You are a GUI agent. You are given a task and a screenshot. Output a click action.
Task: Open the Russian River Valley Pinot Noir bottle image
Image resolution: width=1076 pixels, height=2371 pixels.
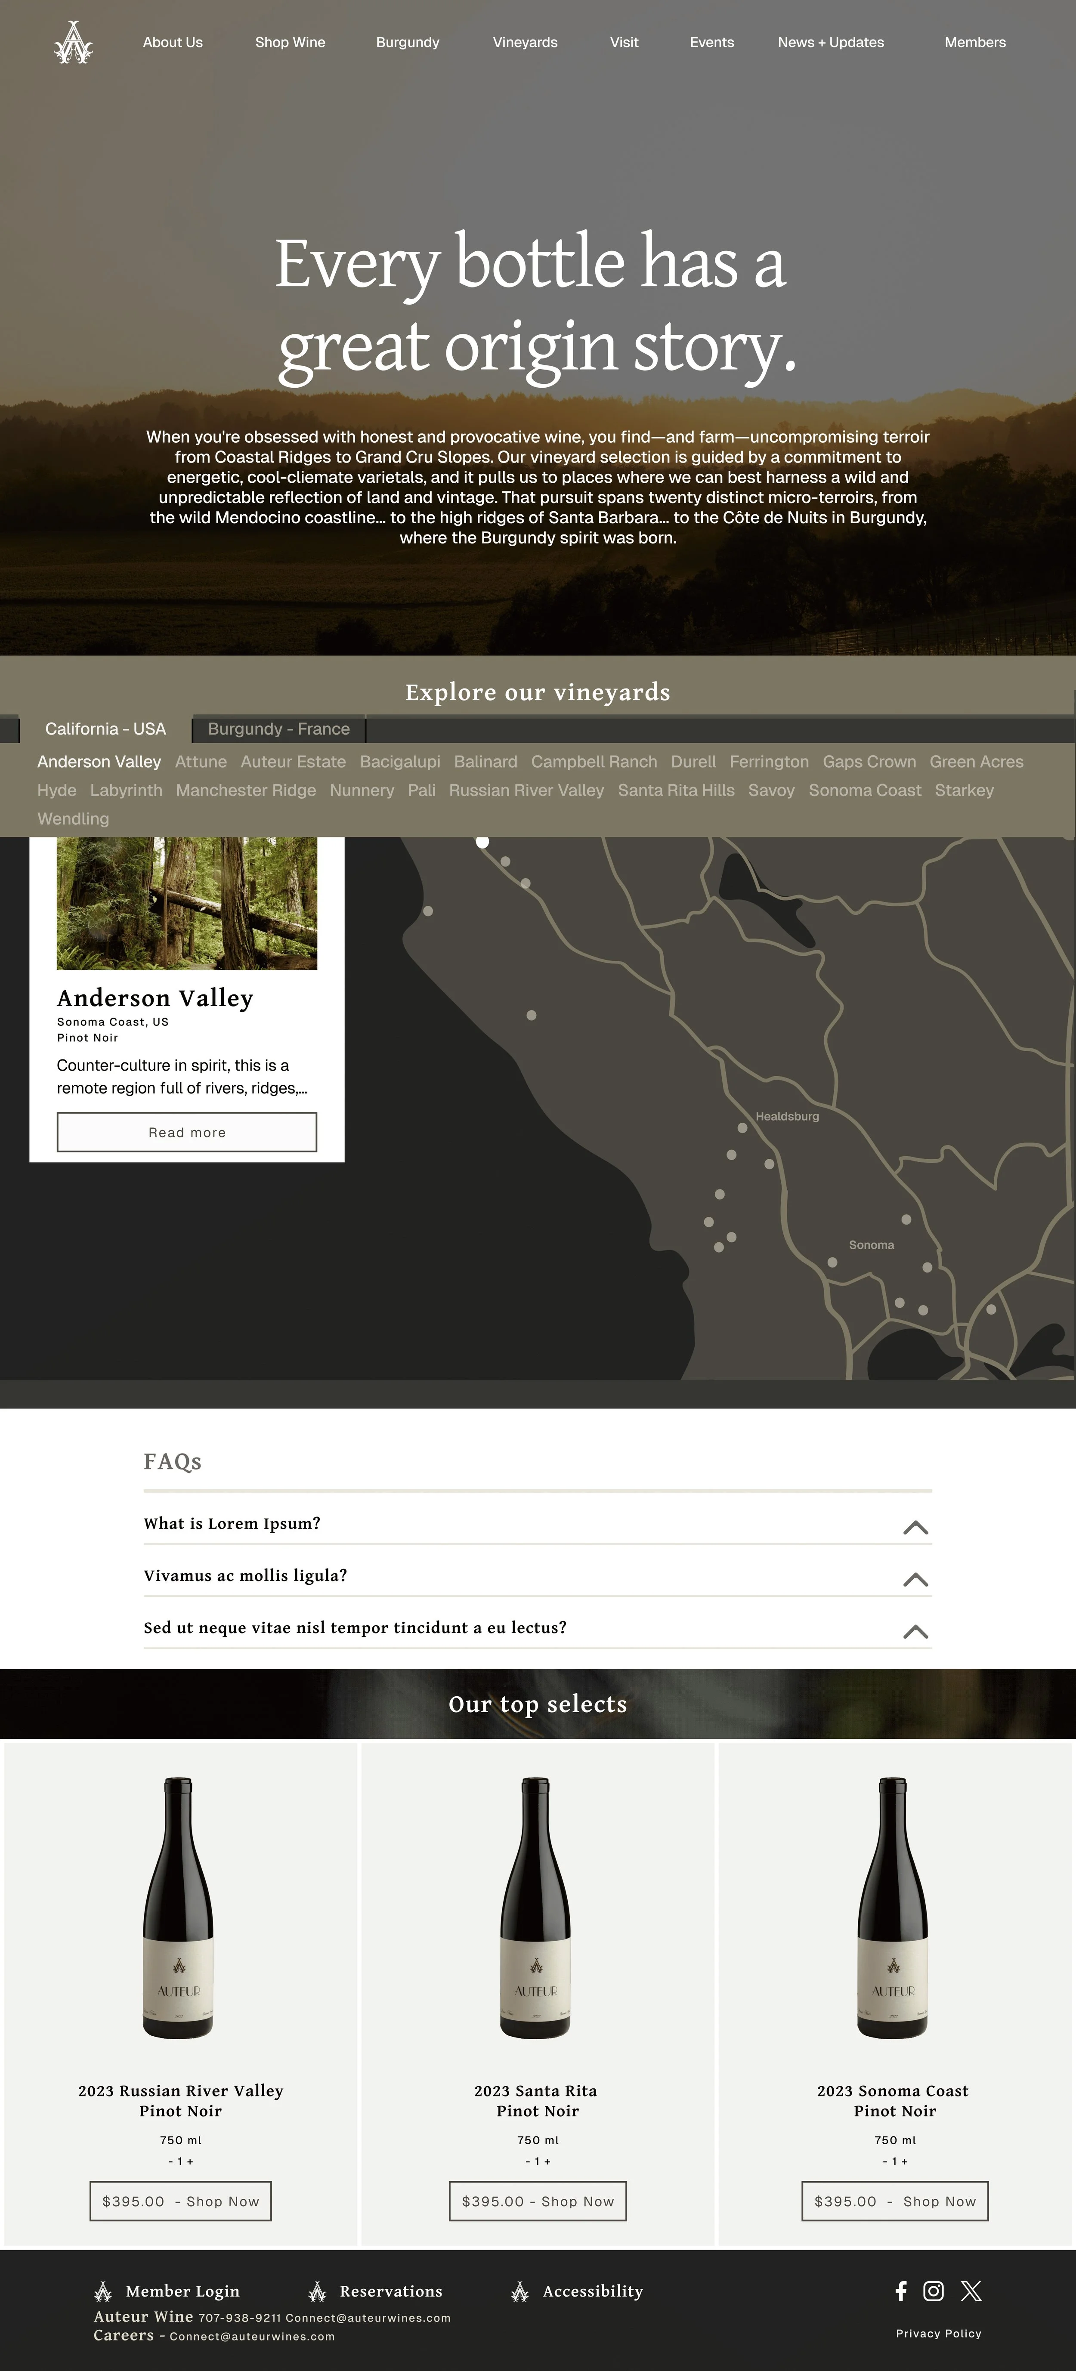pyautogui.click(x=179, y=1908)
